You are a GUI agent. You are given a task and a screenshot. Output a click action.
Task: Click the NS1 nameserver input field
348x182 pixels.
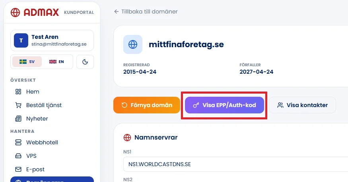(236, 164)
